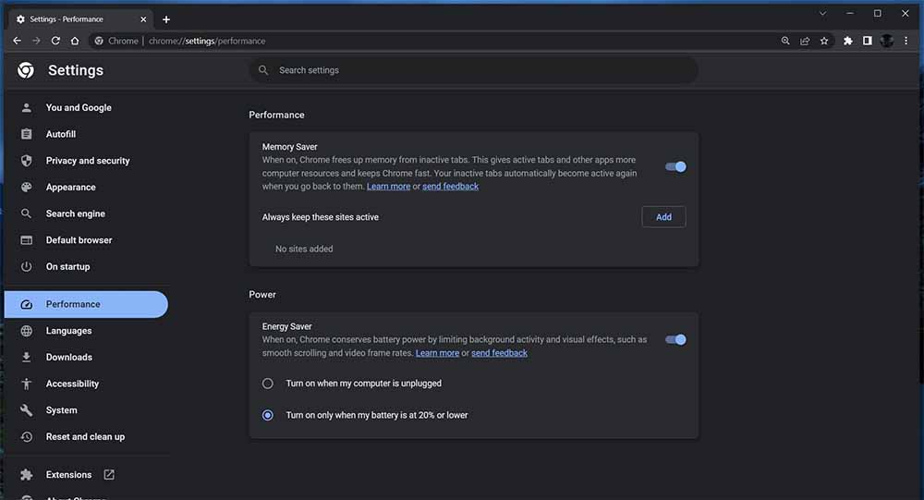This screenshot has width=924, height=500.
Task: Click send feedback link under Energy Saver
Action: click(x=499, y=353)
